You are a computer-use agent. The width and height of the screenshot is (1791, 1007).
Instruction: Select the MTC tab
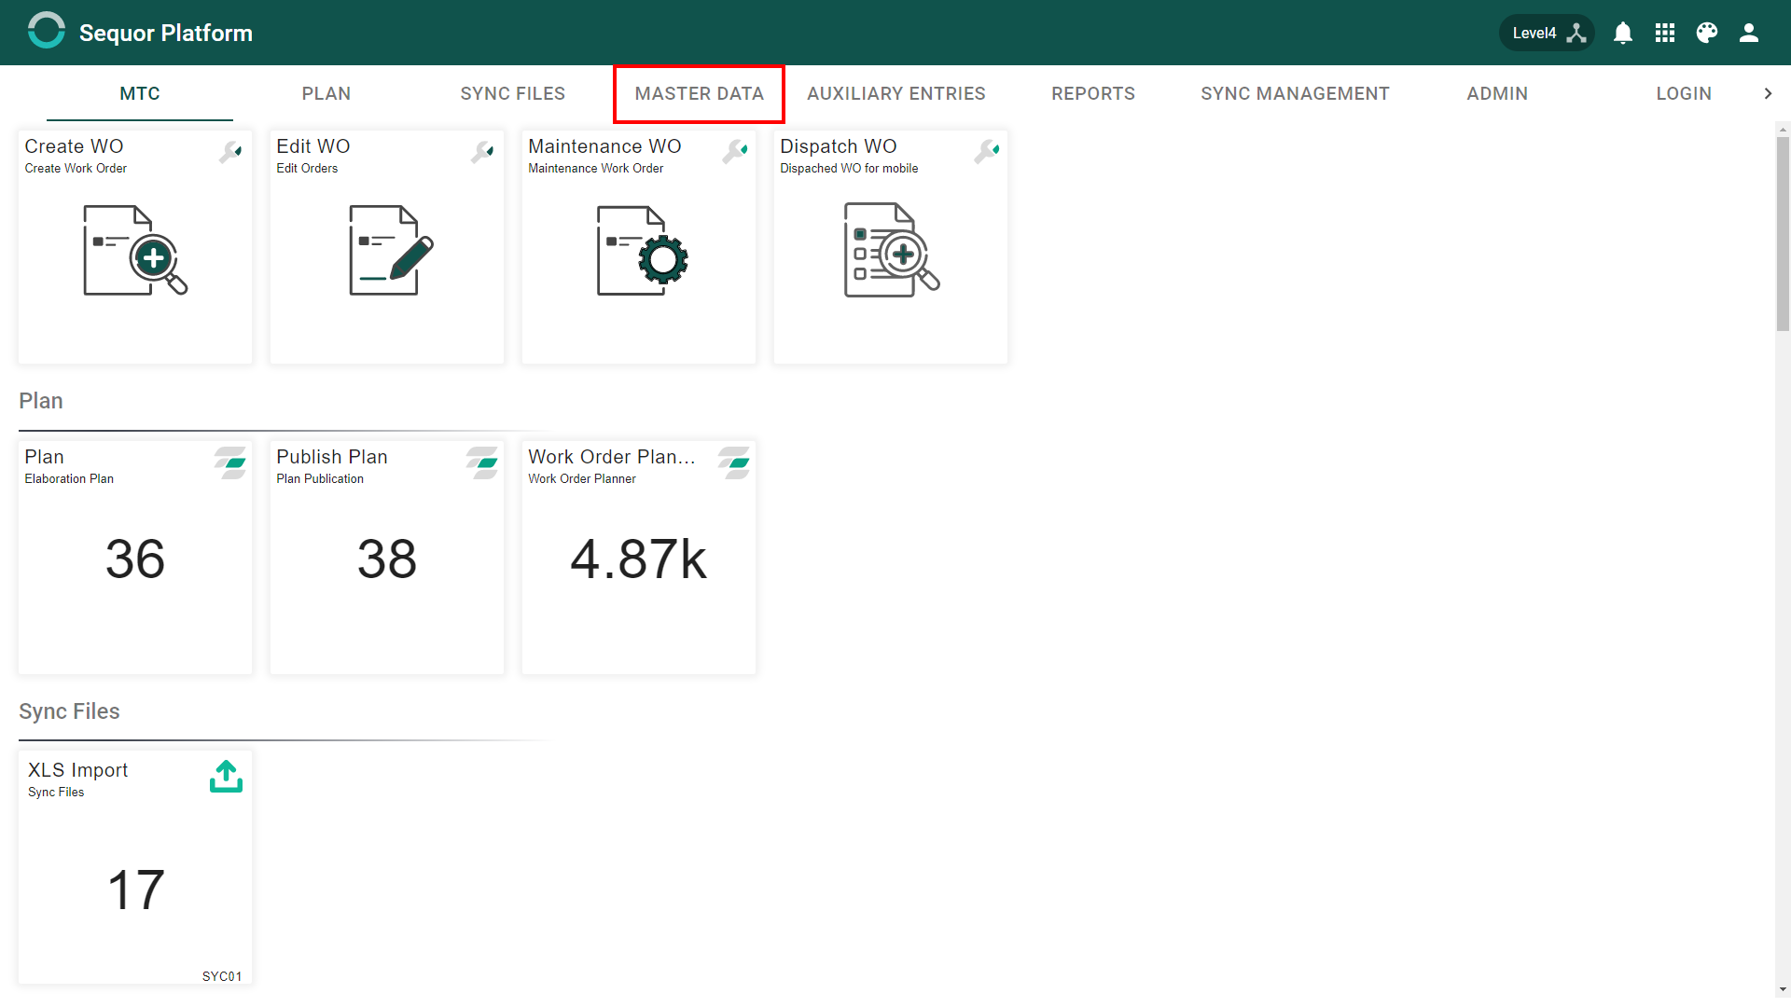(140, 93)
